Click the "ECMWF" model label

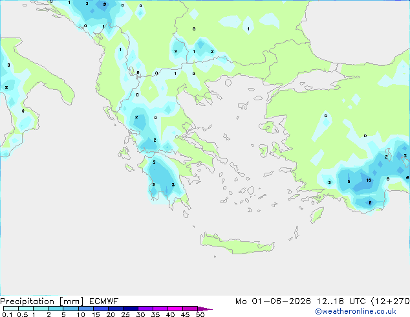104,301
